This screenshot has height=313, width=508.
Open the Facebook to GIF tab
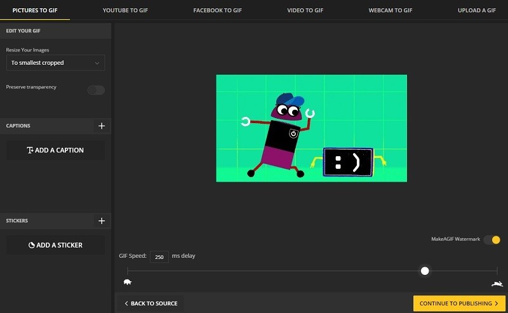pyautogui.click(x=217, y=10)
